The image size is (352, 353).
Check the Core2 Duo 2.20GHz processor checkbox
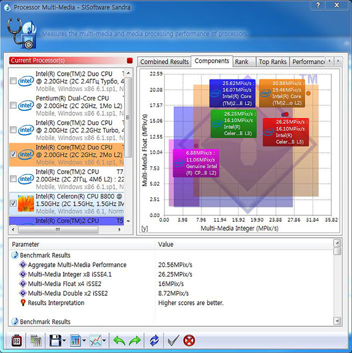coord(13,81)
